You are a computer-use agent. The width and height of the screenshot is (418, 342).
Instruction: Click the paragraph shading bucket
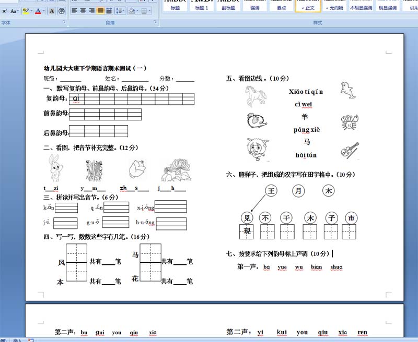pos(132,10)
